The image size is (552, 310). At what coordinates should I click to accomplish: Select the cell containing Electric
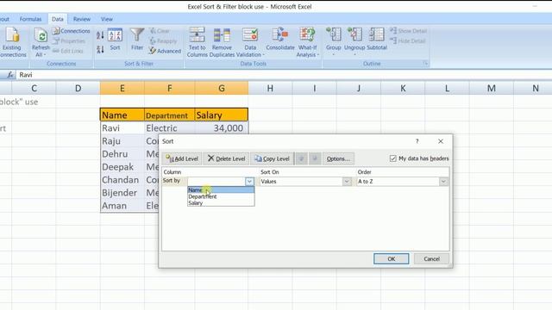(169, 128)
